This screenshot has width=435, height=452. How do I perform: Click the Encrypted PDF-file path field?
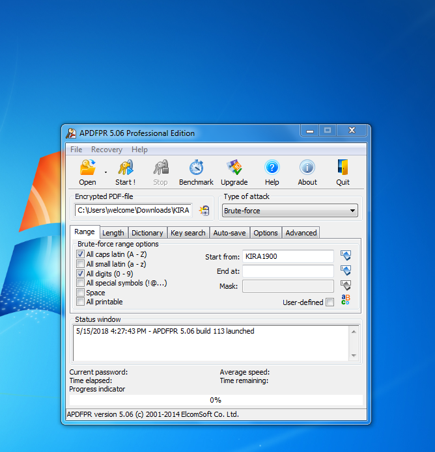pos(133,210)
